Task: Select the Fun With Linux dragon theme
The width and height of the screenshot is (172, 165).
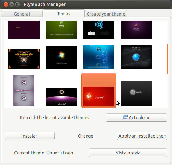Action: 24,59
